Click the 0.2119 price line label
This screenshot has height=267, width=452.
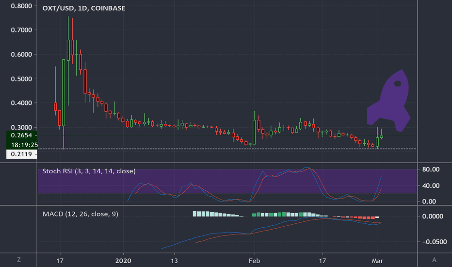pyautogui.click(x=22, y=154)
